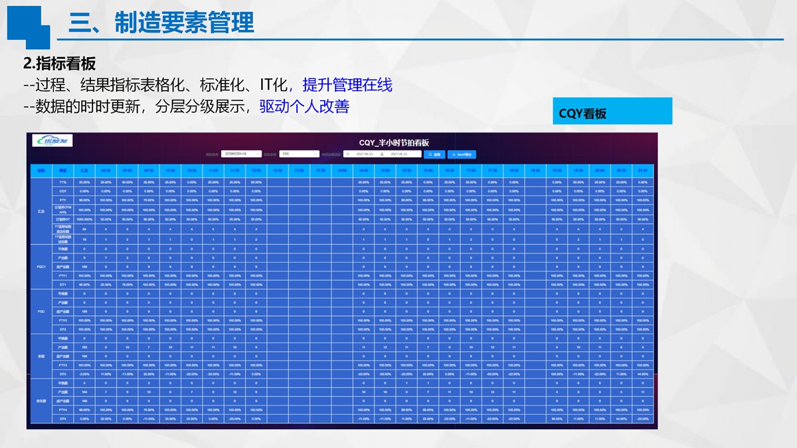Click the company logo in dashboard header
797x448 pixels.
point(52,141)
